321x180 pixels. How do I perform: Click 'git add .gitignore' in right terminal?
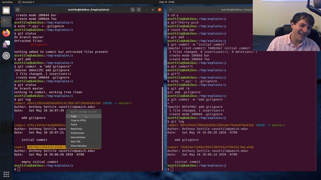(x=184, y=92)
